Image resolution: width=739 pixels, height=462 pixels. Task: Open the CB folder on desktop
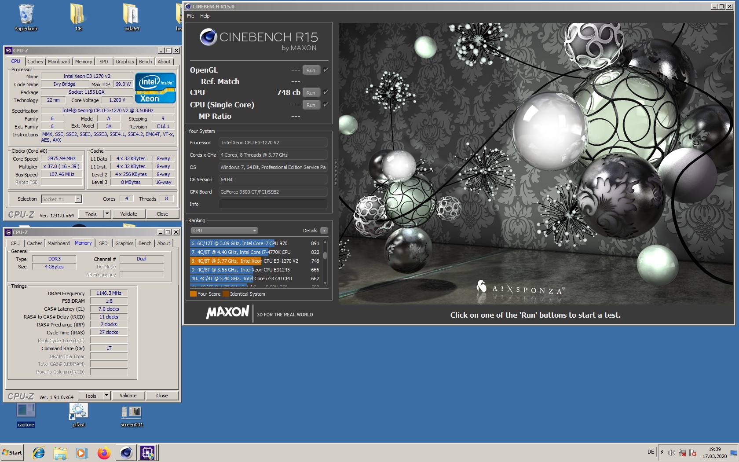tap(78, 18)
